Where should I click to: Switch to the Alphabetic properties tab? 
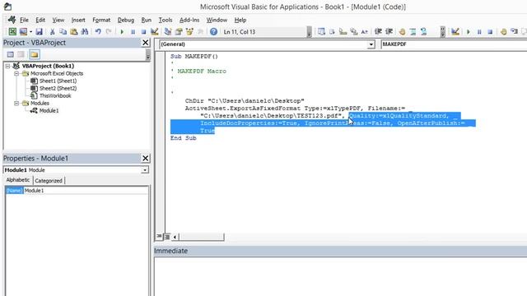coord(18,180)
